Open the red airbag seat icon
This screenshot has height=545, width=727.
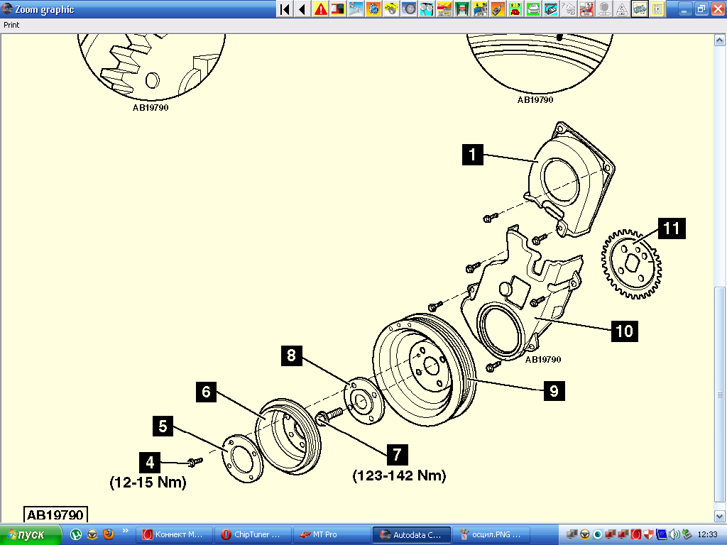point(586,9)
